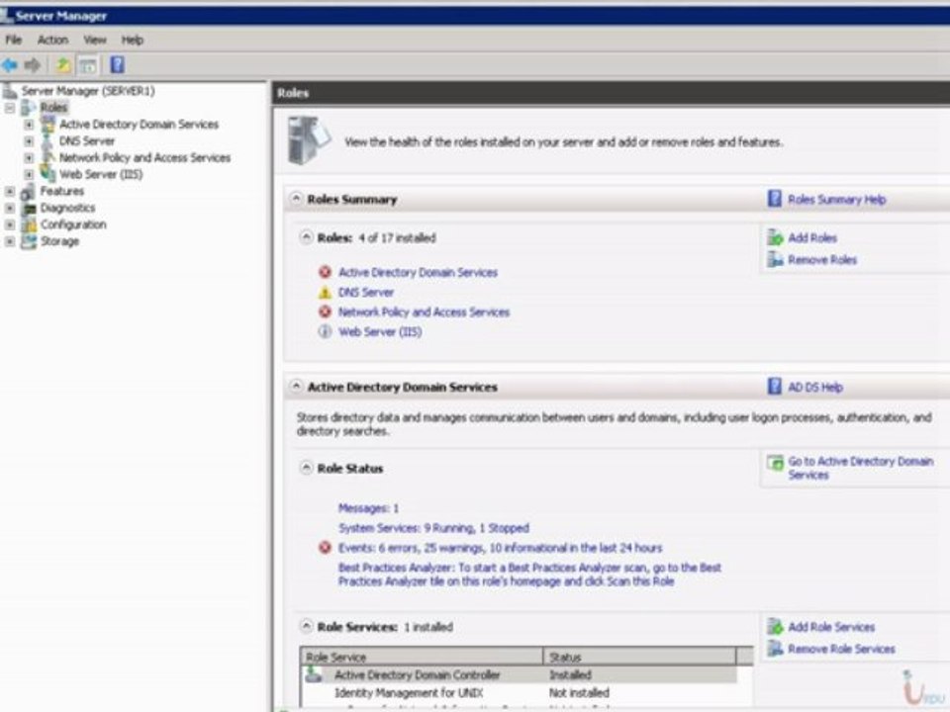Click the Add Roles icon
Image resolution: width=950 pixels, height=712 pixels.
point(775,238)
